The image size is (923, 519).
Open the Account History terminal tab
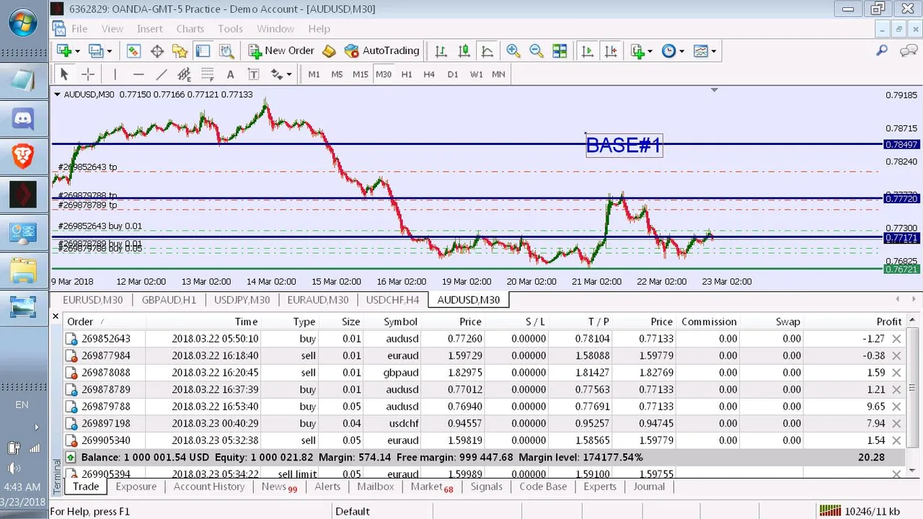click(x=209, y=487)
